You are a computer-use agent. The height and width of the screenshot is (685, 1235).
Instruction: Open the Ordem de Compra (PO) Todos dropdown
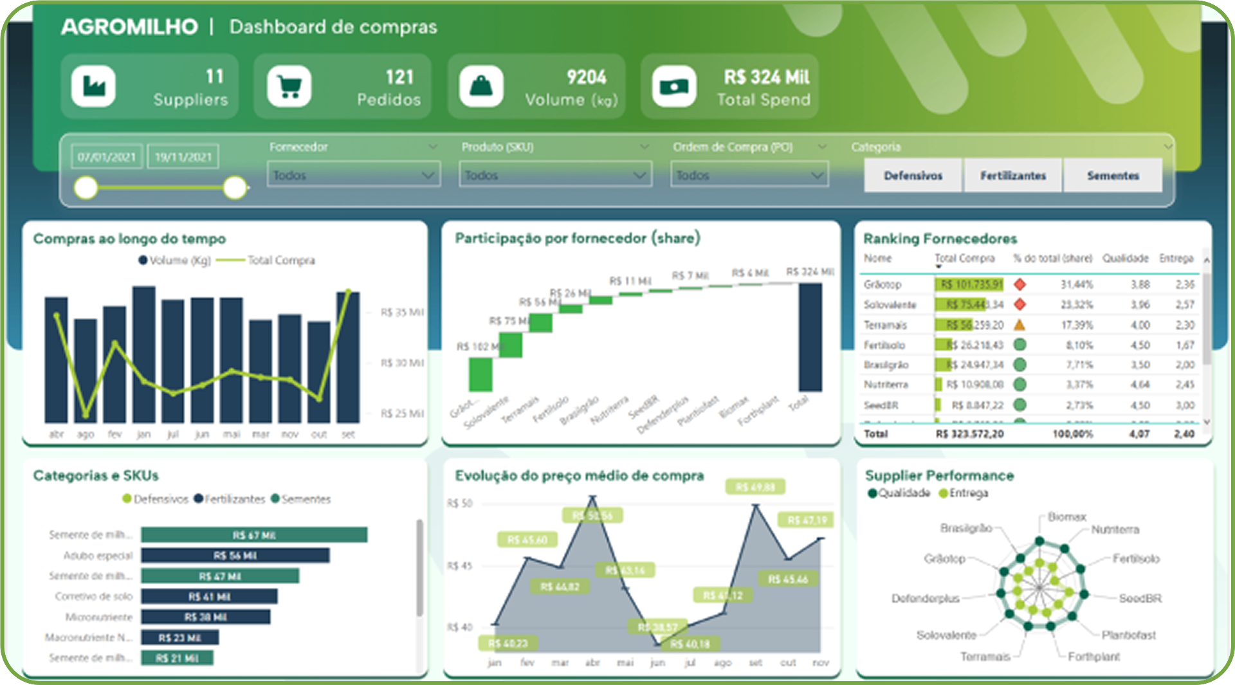749,175
